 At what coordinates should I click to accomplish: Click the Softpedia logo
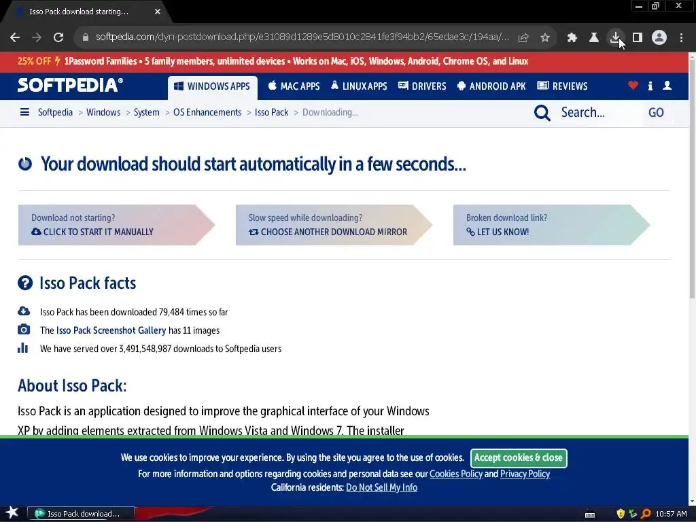coord(70,85)
